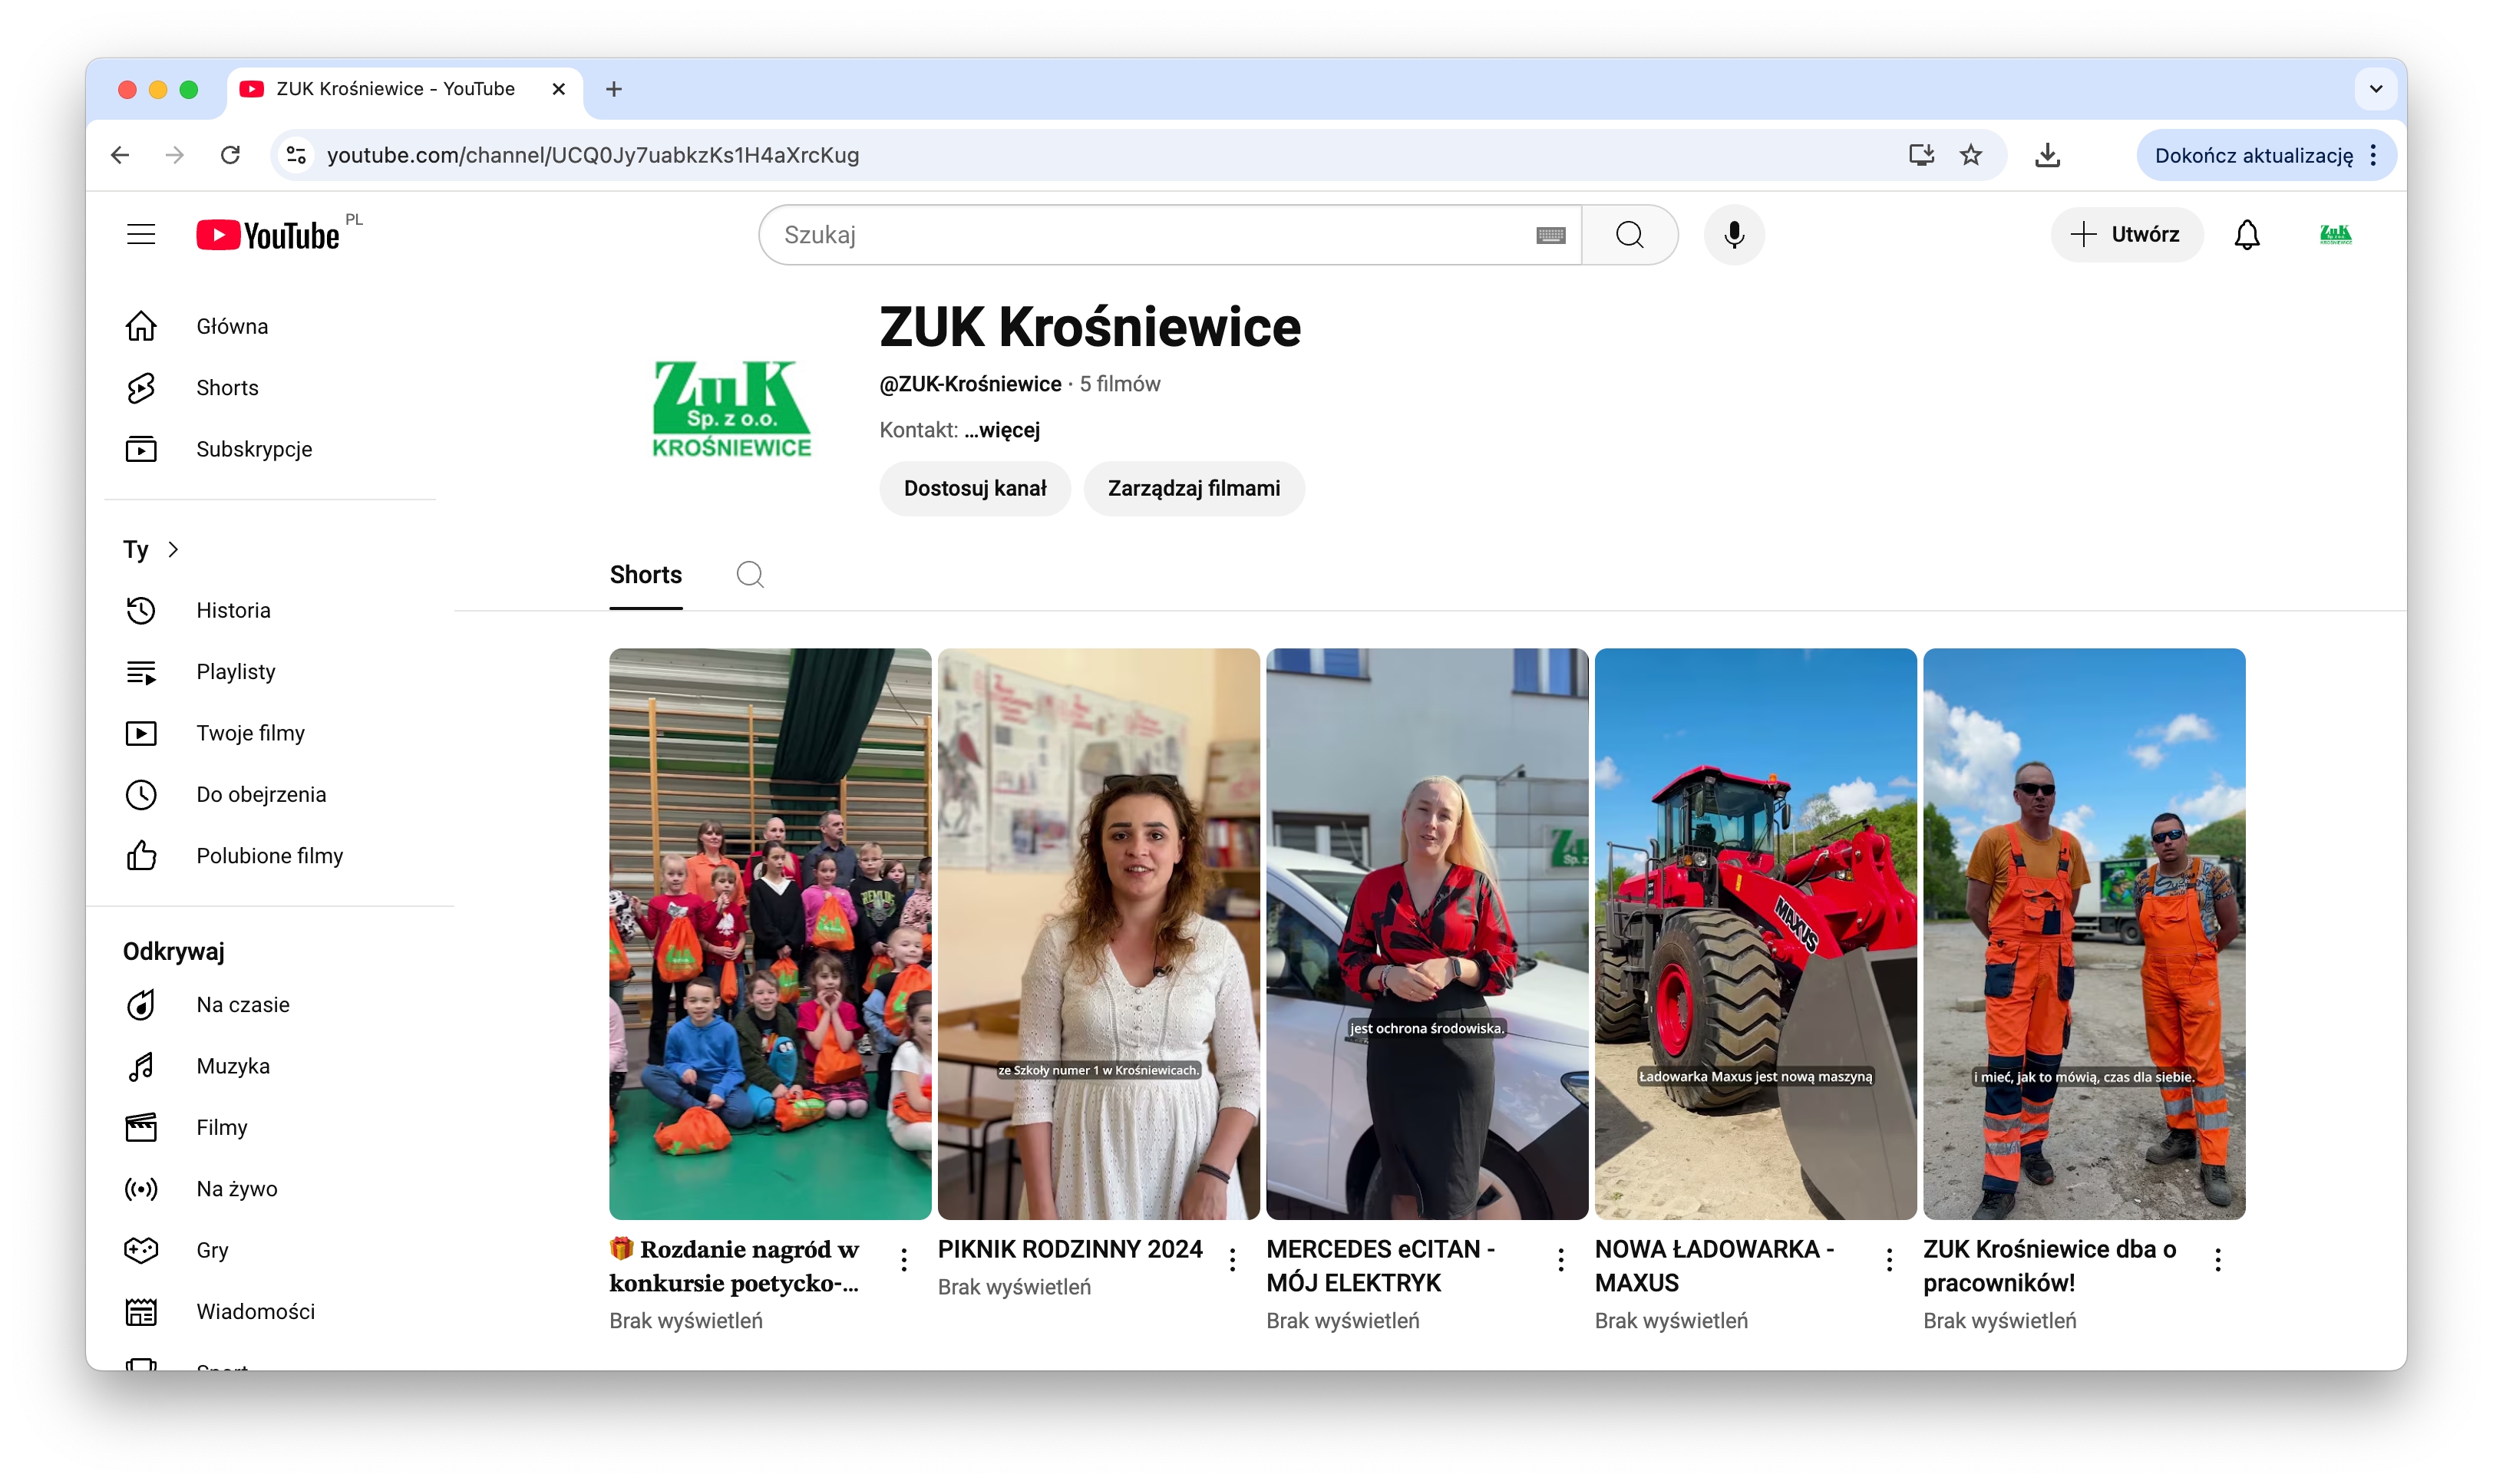This screenshot has width=2493, height=1484.
Task: Click the YouTube logo
Action: click(x=268, y=235)
